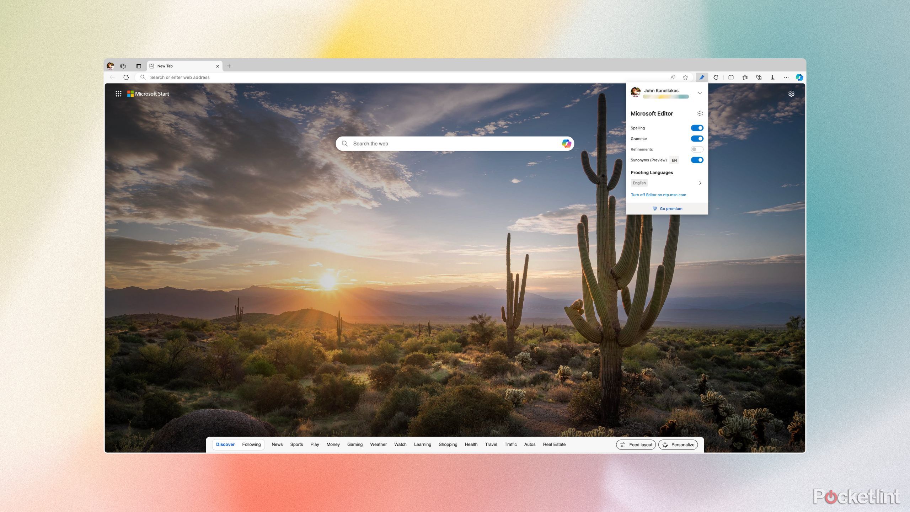Add this page to favorites star

685,77
